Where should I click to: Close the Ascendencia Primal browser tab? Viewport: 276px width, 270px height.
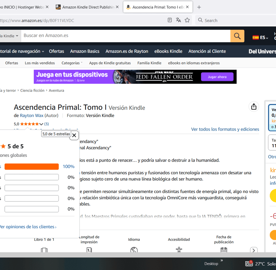(x=187, y=7)
